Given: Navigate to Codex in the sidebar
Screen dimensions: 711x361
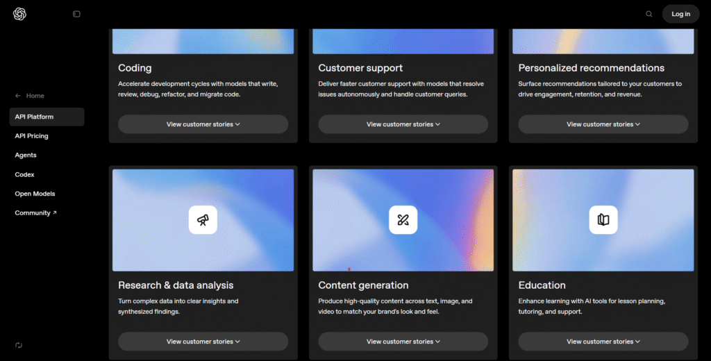Looking at the screenshot, I should (x=25, y=175).
